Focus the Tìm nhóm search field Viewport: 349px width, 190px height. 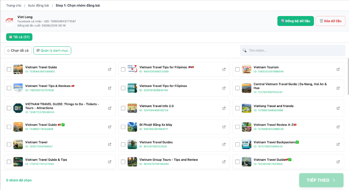[293, 50]
